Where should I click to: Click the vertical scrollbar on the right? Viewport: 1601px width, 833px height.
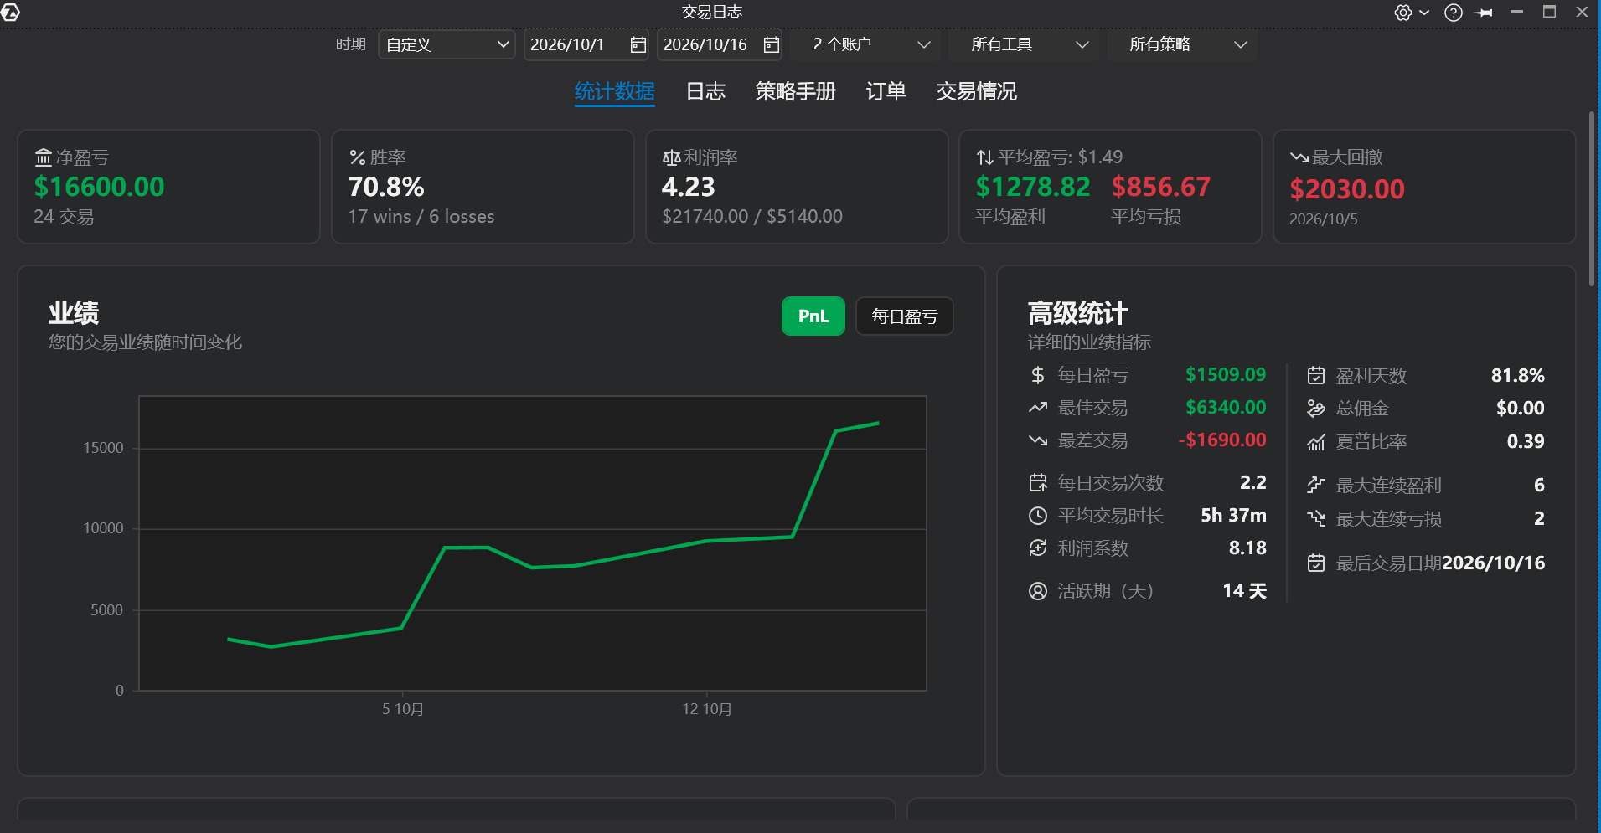point(1592,199)
